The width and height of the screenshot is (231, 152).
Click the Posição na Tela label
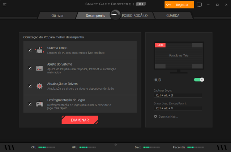(x=179, y=56)
